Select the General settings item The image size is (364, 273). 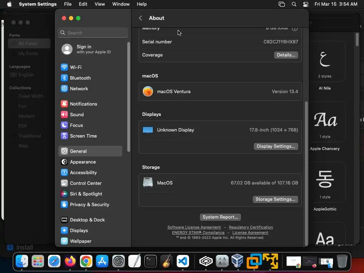pyautogui.click(x=90, y=151)
